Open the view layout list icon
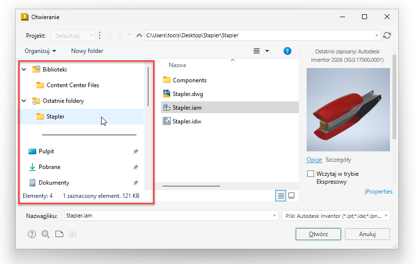This screenshot has height=264, width=417. (257, 51)
